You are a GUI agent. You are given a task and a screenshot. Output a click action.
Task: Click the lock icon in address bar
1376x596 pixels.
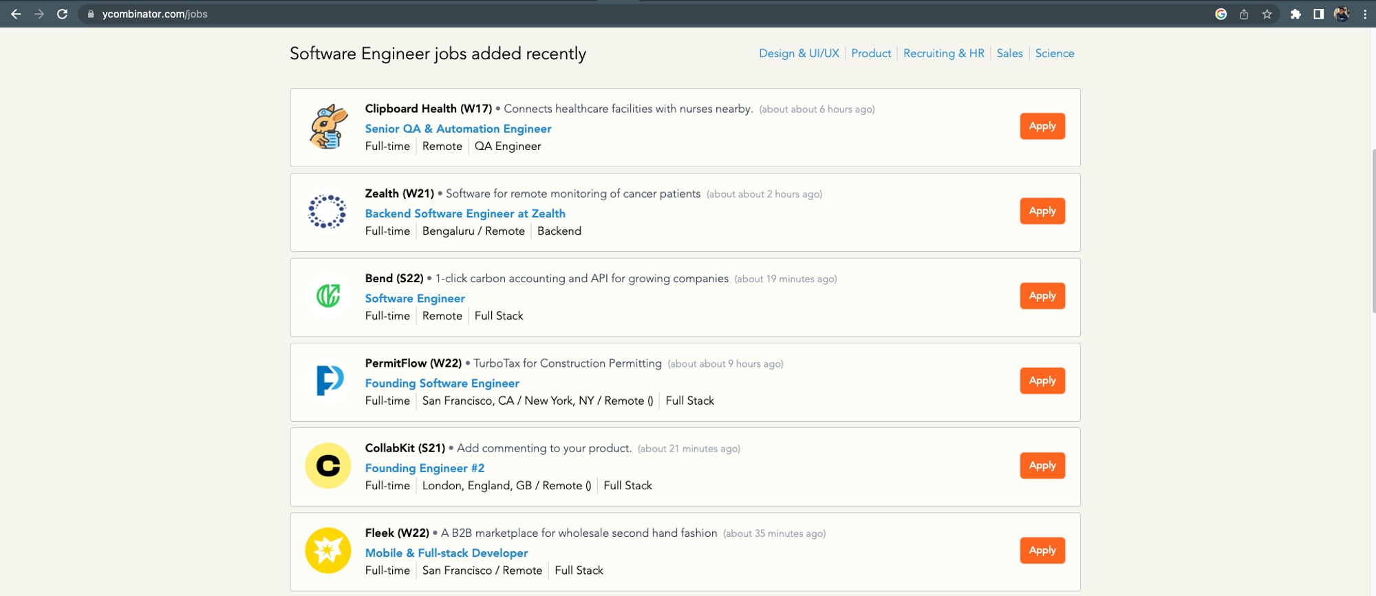pos(91,14)
